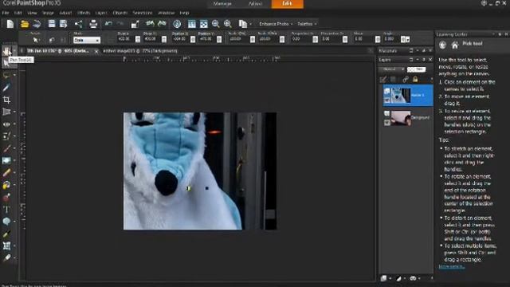This screenshot has width=510, height=287.
Task: Select the Red Eye tool
Action: point(6,124)
